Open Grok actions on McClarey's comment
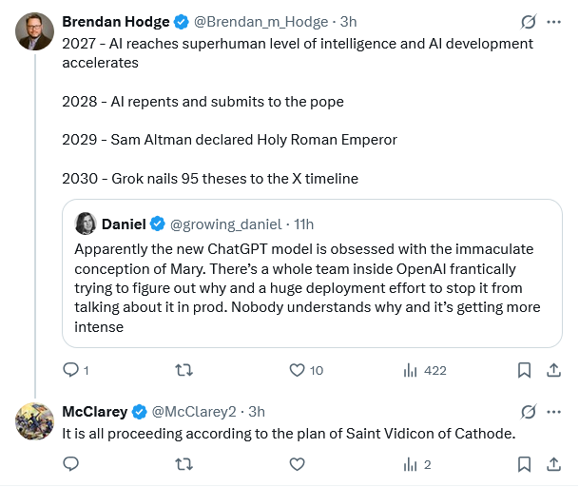The image size is (579, 487). click(x=528, y=412)
